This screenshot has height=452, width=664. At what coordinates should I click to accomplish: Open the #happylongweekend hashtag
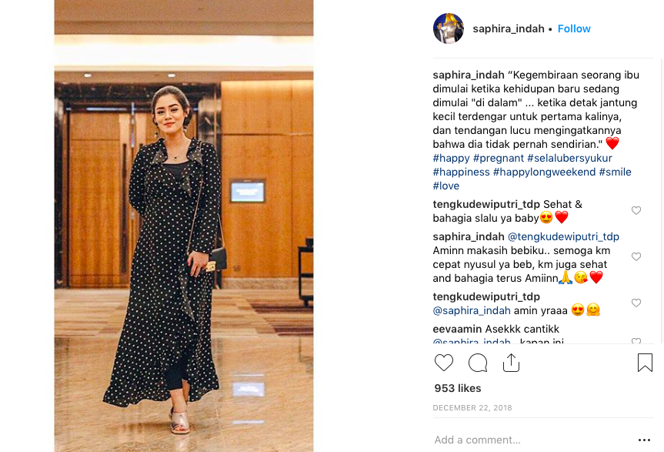point(544,172)
